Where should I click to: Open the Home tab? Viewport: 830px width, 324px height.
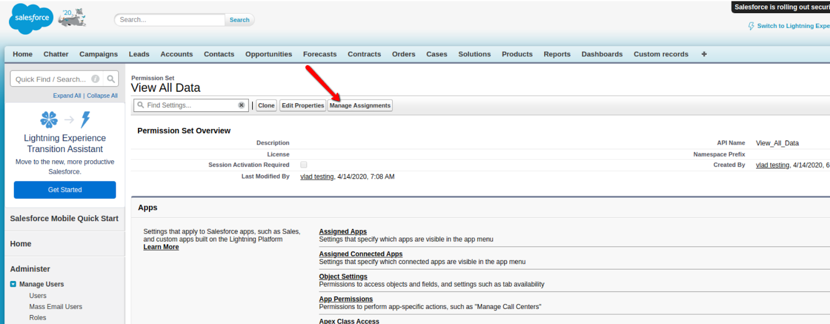pos(22,54)
